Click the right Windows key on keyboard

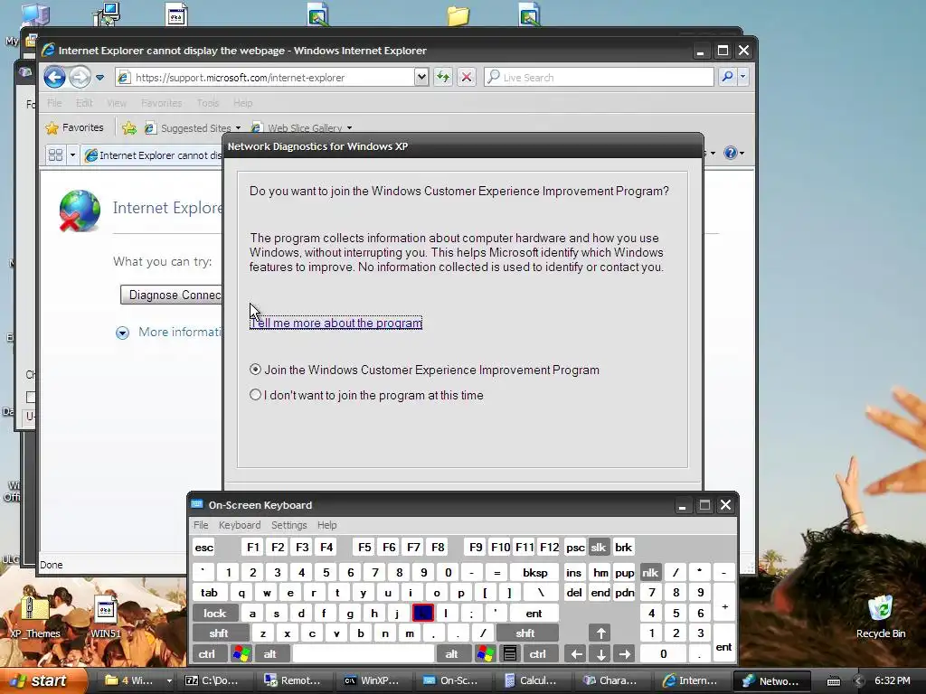[486, 654]
